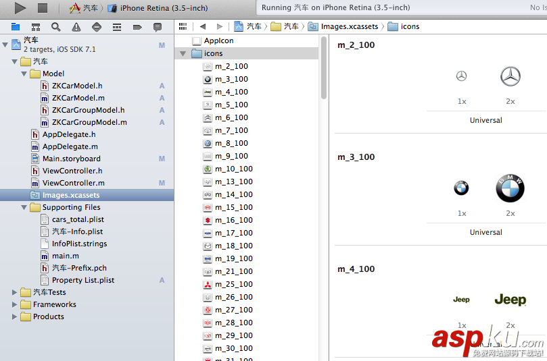The height and width of the screenshot is (361, 547).
Task: Select the m_2_100 asset row
Action: [x=247, y=67]
